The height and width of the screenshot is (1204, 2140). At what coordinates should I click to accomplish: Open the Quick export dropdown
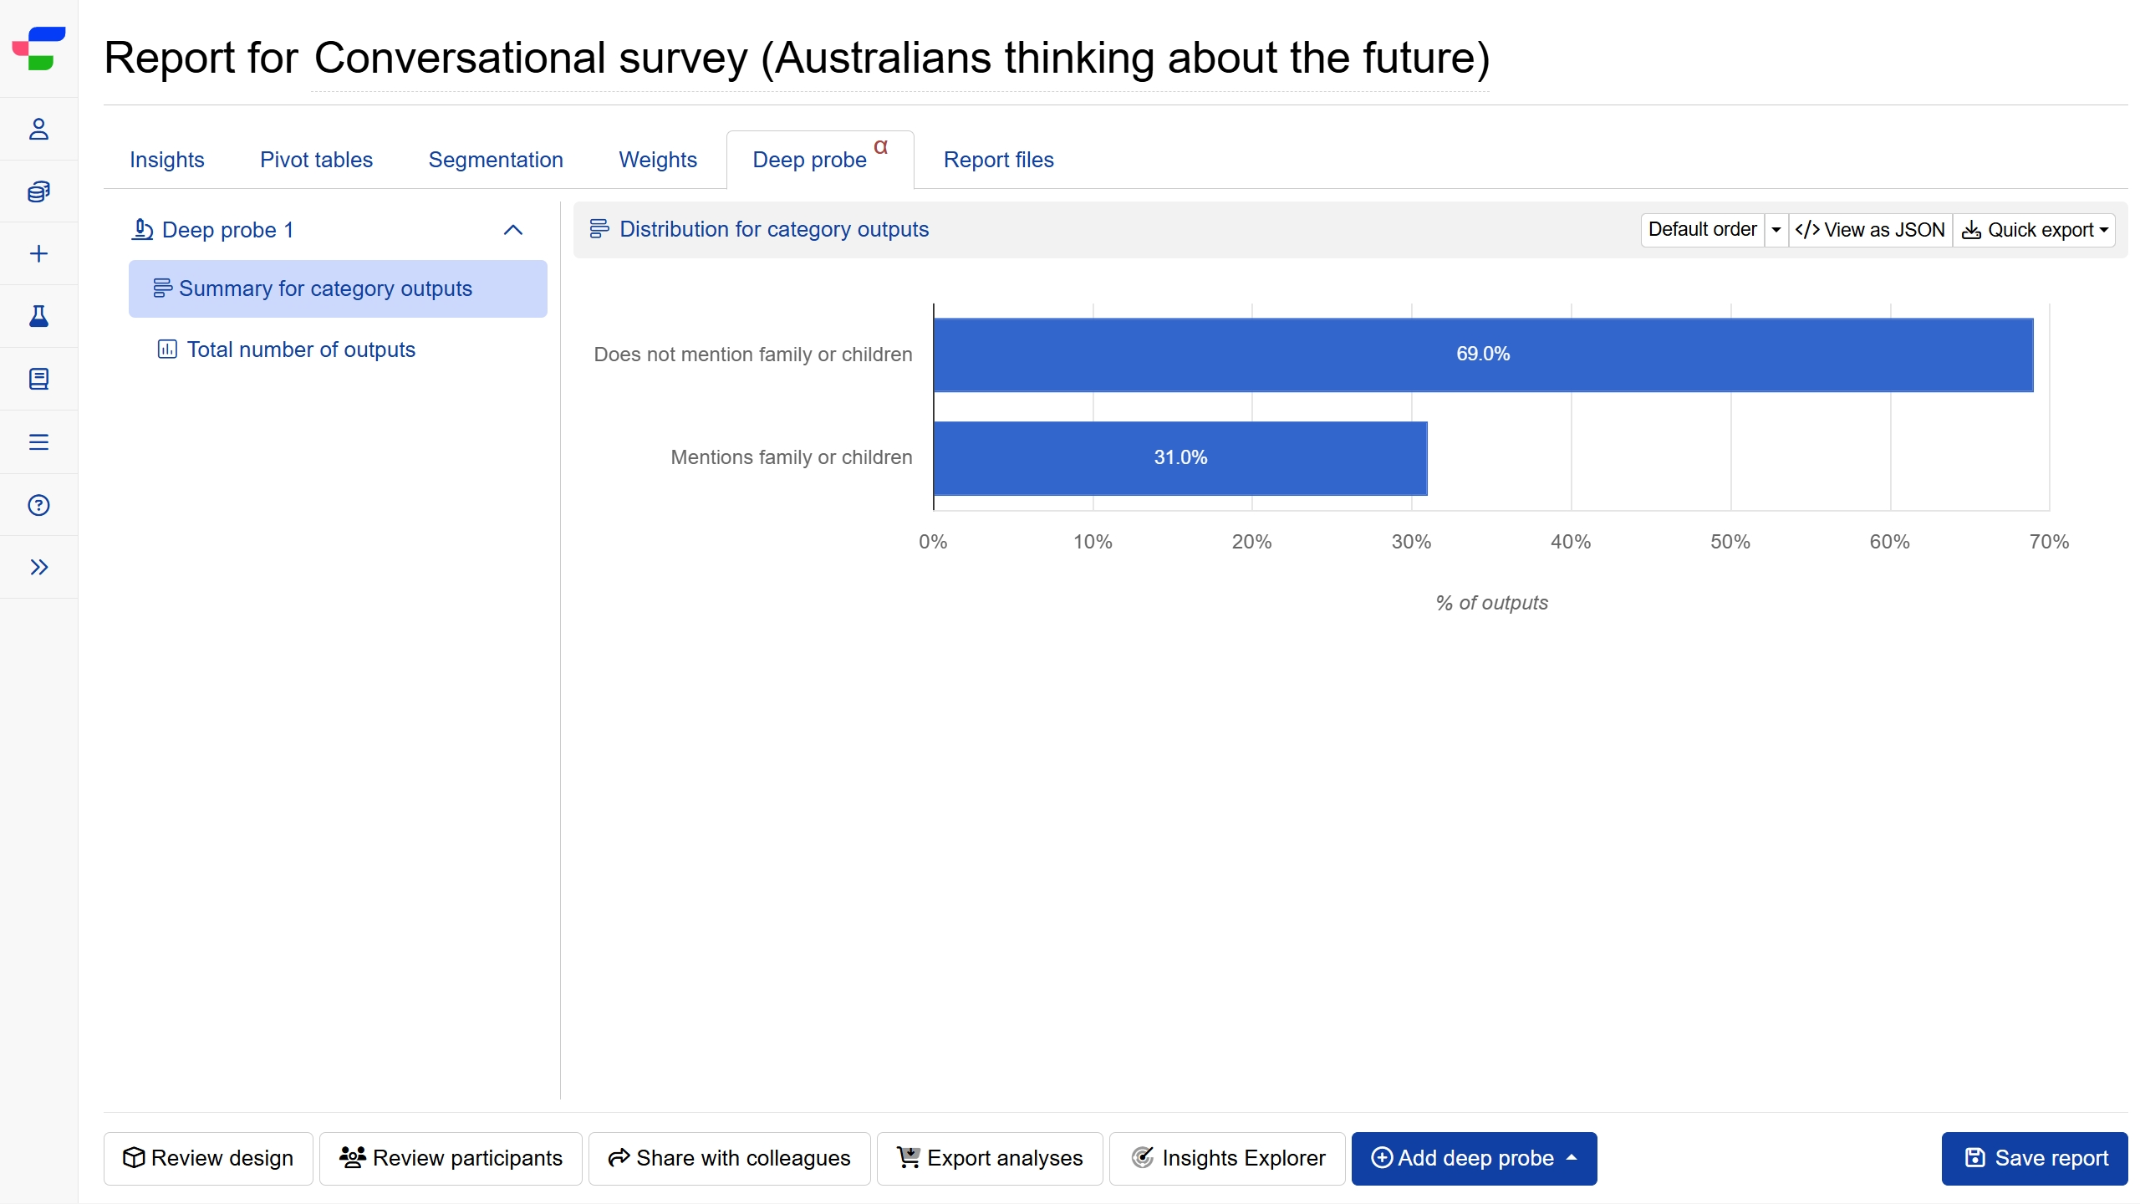pos(2035,230)
